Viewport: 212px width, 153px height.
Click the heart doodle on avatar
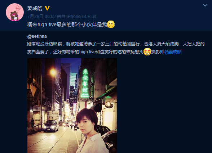pos(18,8)
